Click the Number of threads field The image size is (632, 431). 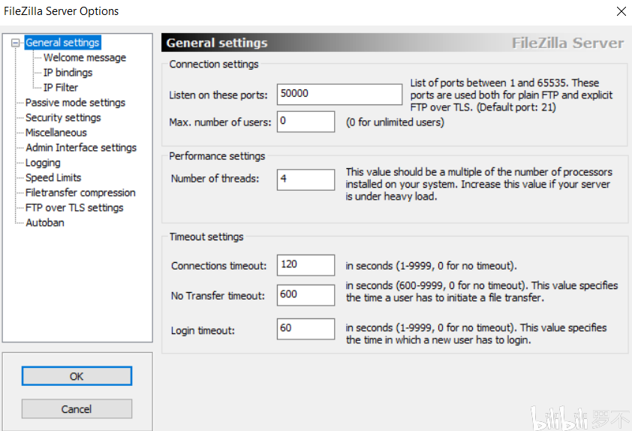click(305, 179)
